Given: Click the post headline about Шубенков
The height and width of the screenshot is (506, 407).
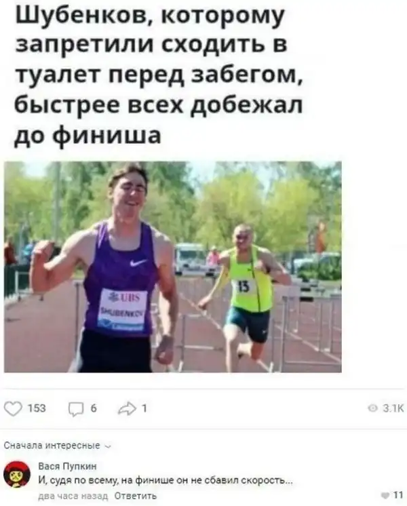Looking at the screenshot, I should 159,75.
